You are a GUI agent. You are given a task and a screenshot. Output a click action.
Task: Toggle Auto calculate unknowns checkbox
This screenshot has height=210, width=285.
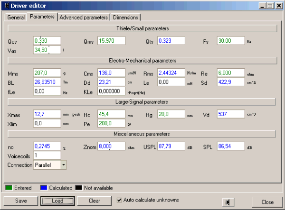click(119, 200)
